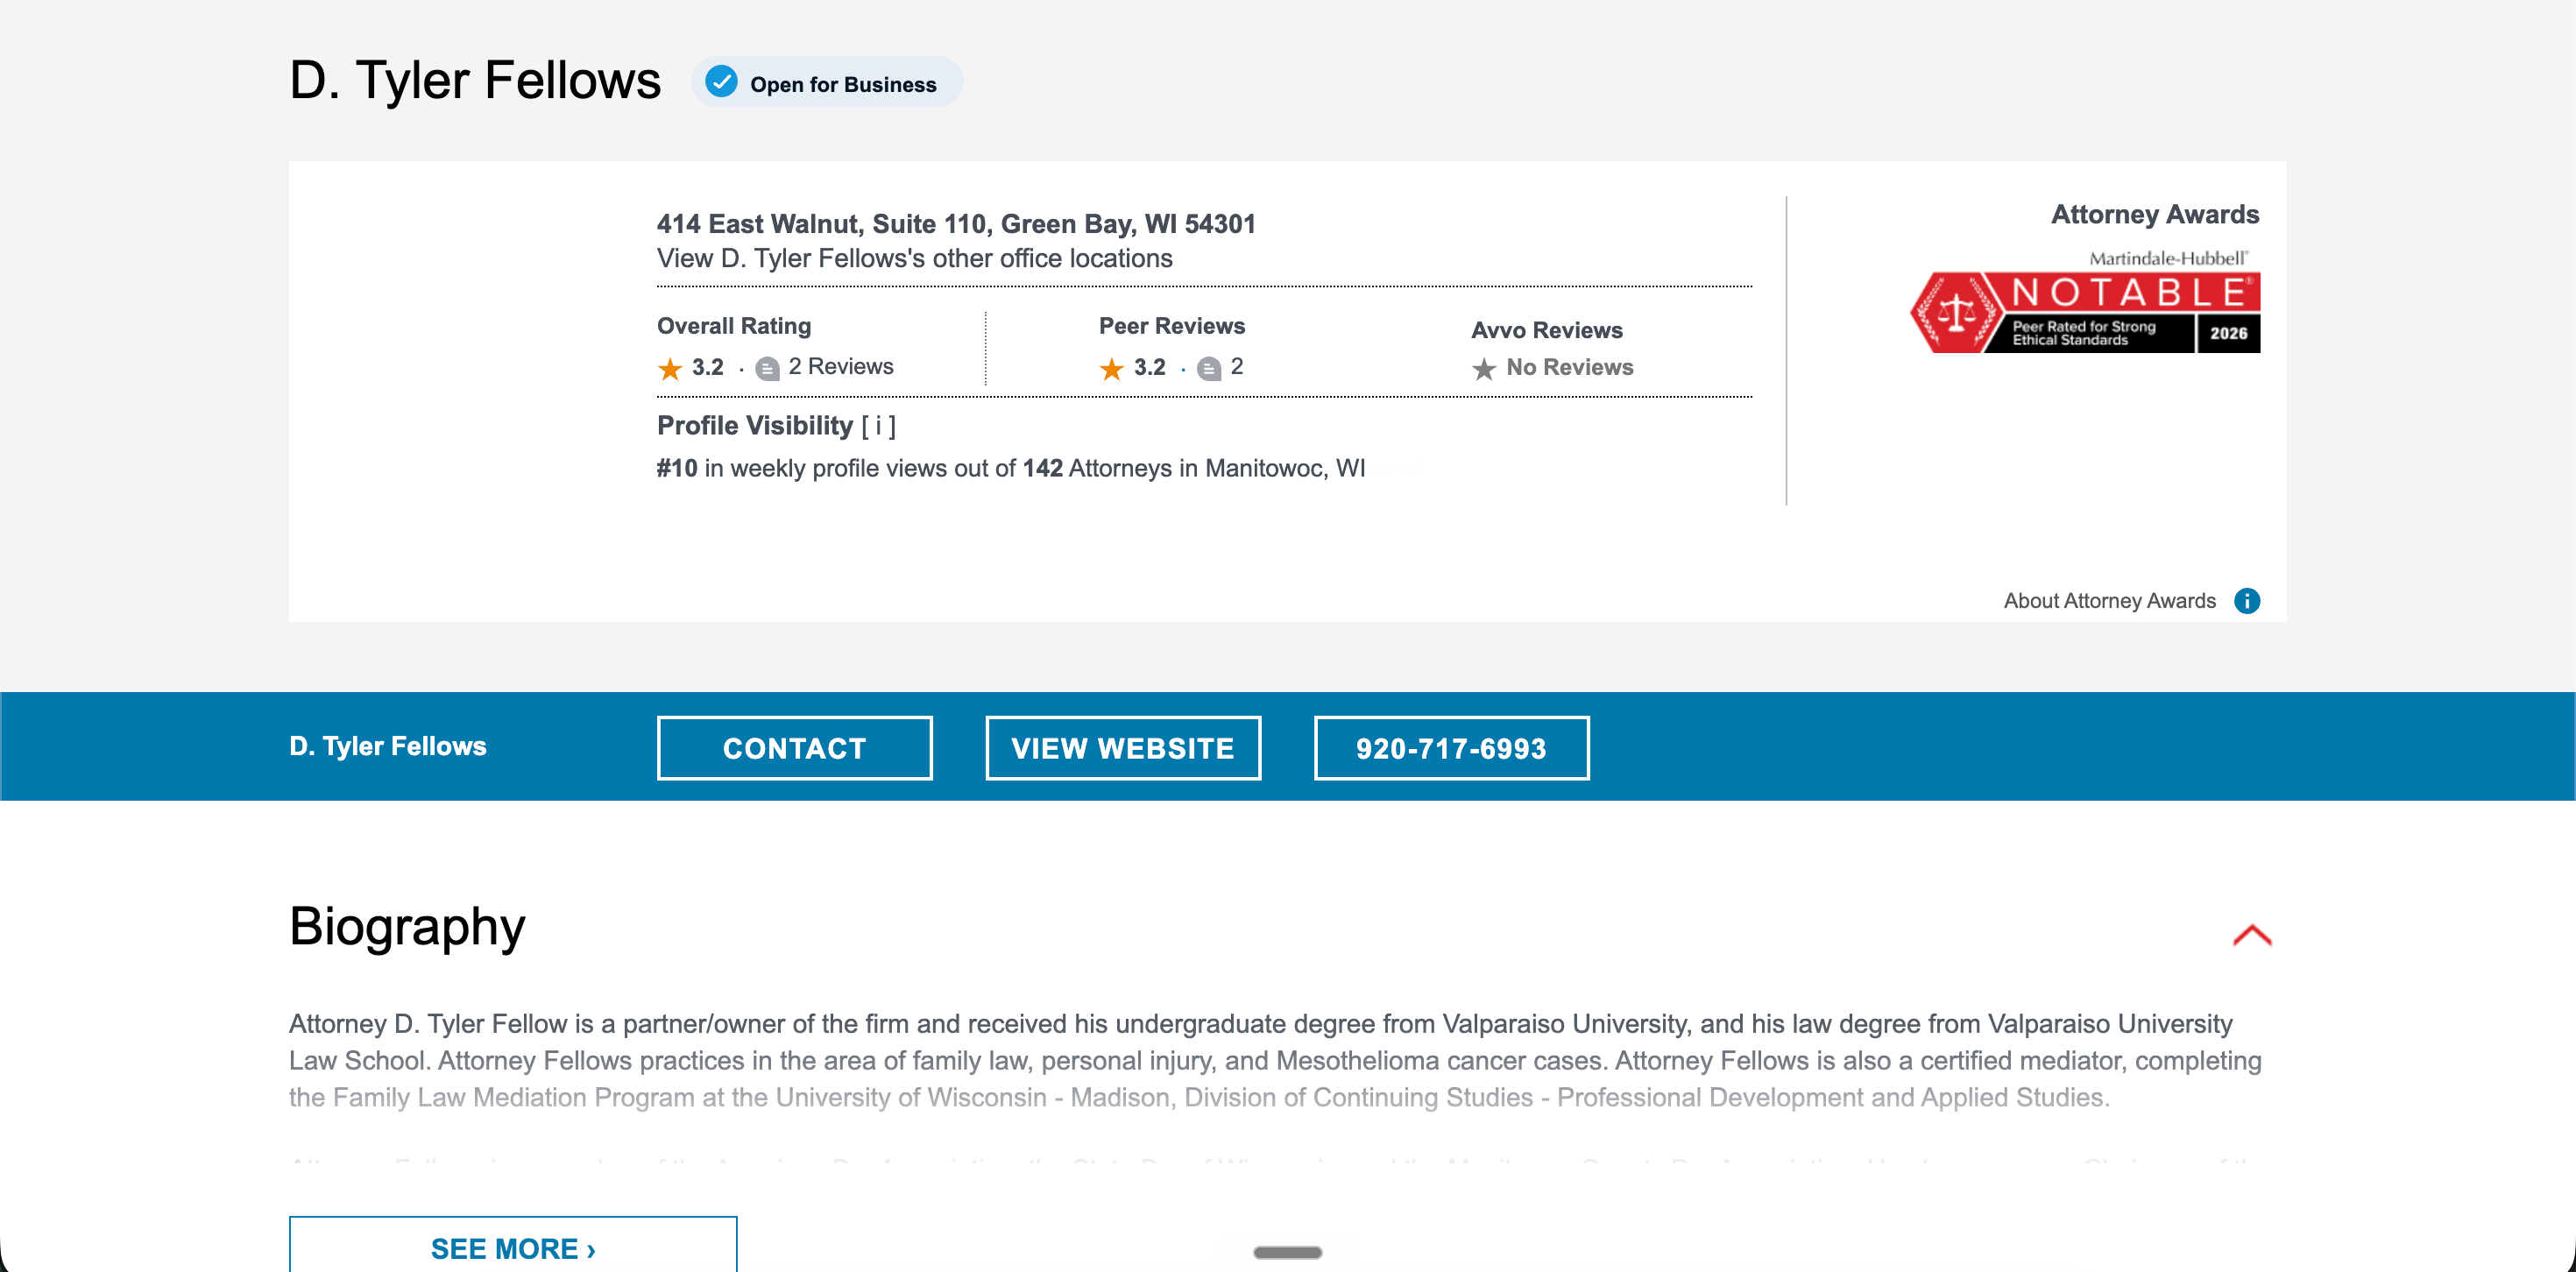Collapse the Biography section with red chevron
The height and width of the screenshot is (1272, 2576).
(2252, 935)
